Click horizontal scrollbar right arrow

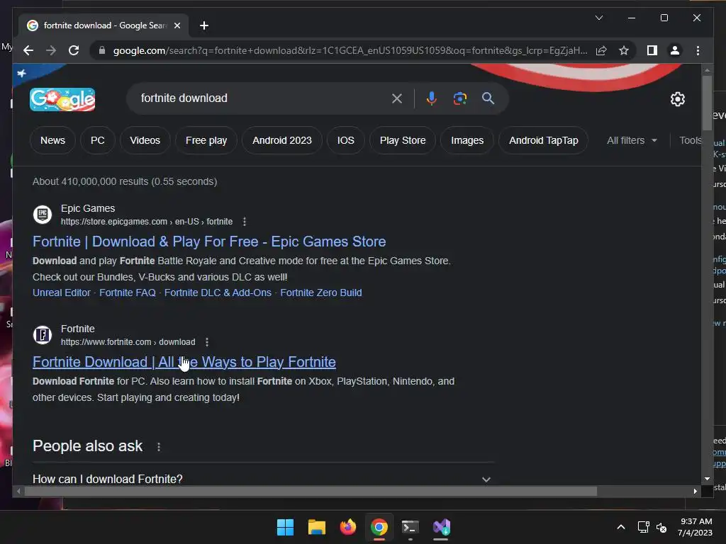(695, 492)
